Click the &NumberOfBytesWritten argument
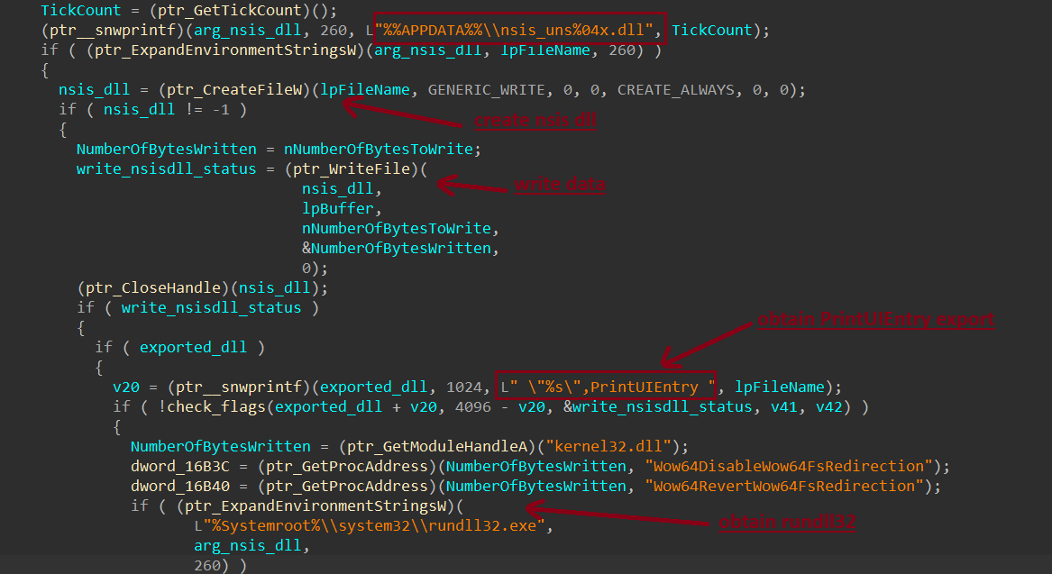The height and width of the screenshot is (574, 1052). click(396, 248)
